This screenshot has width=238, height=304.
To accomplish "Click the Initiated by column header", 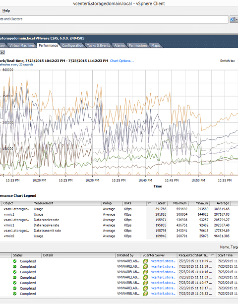I will tap(128, 255).
